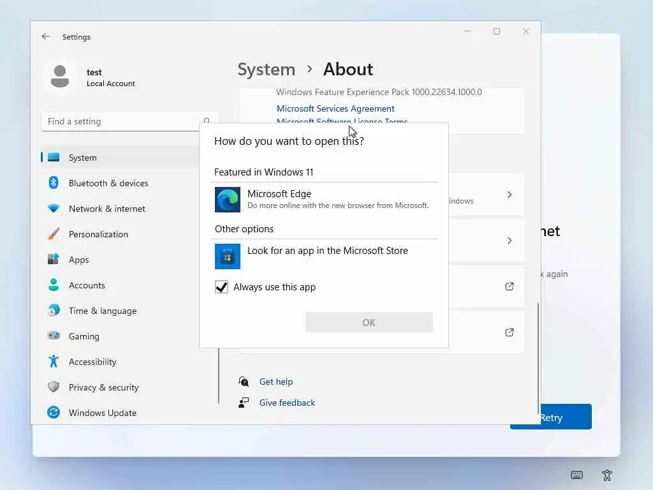
Task: Expand the row ending with 'indows'
Action: [510, 195]
